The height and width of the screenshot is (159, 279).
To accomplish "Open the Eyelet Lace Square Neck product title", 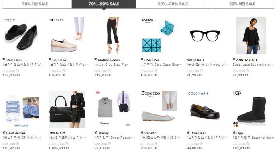I will pos(253,64).
